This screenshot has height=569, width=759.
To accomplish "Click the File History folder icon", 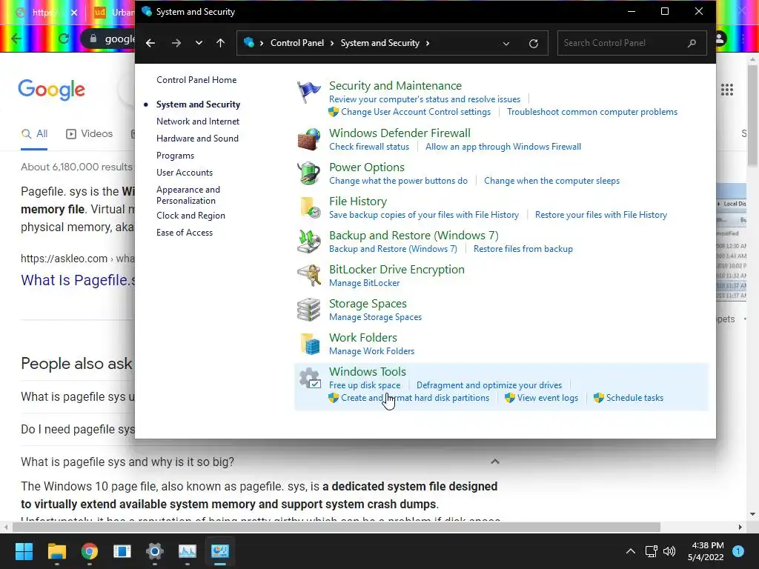I will (x=310, y=207).
